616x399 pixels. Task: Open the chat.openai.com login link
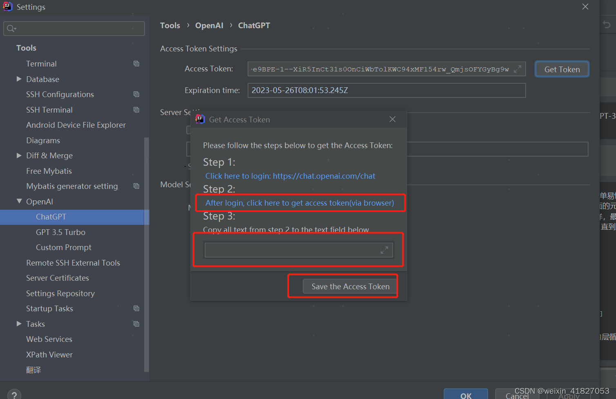pyautogui.click(x=290, y=176)
